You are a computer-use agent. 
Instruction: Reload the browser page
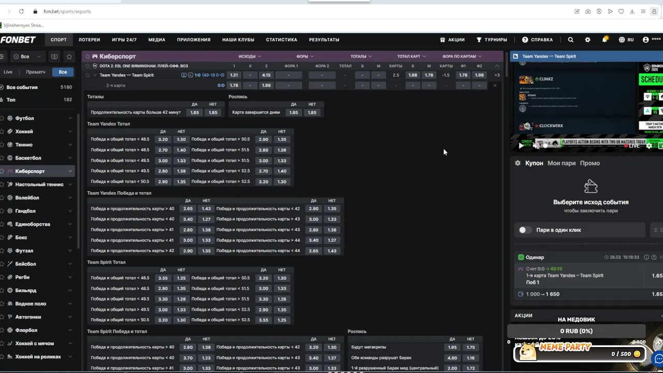click(x=21, y=11)
